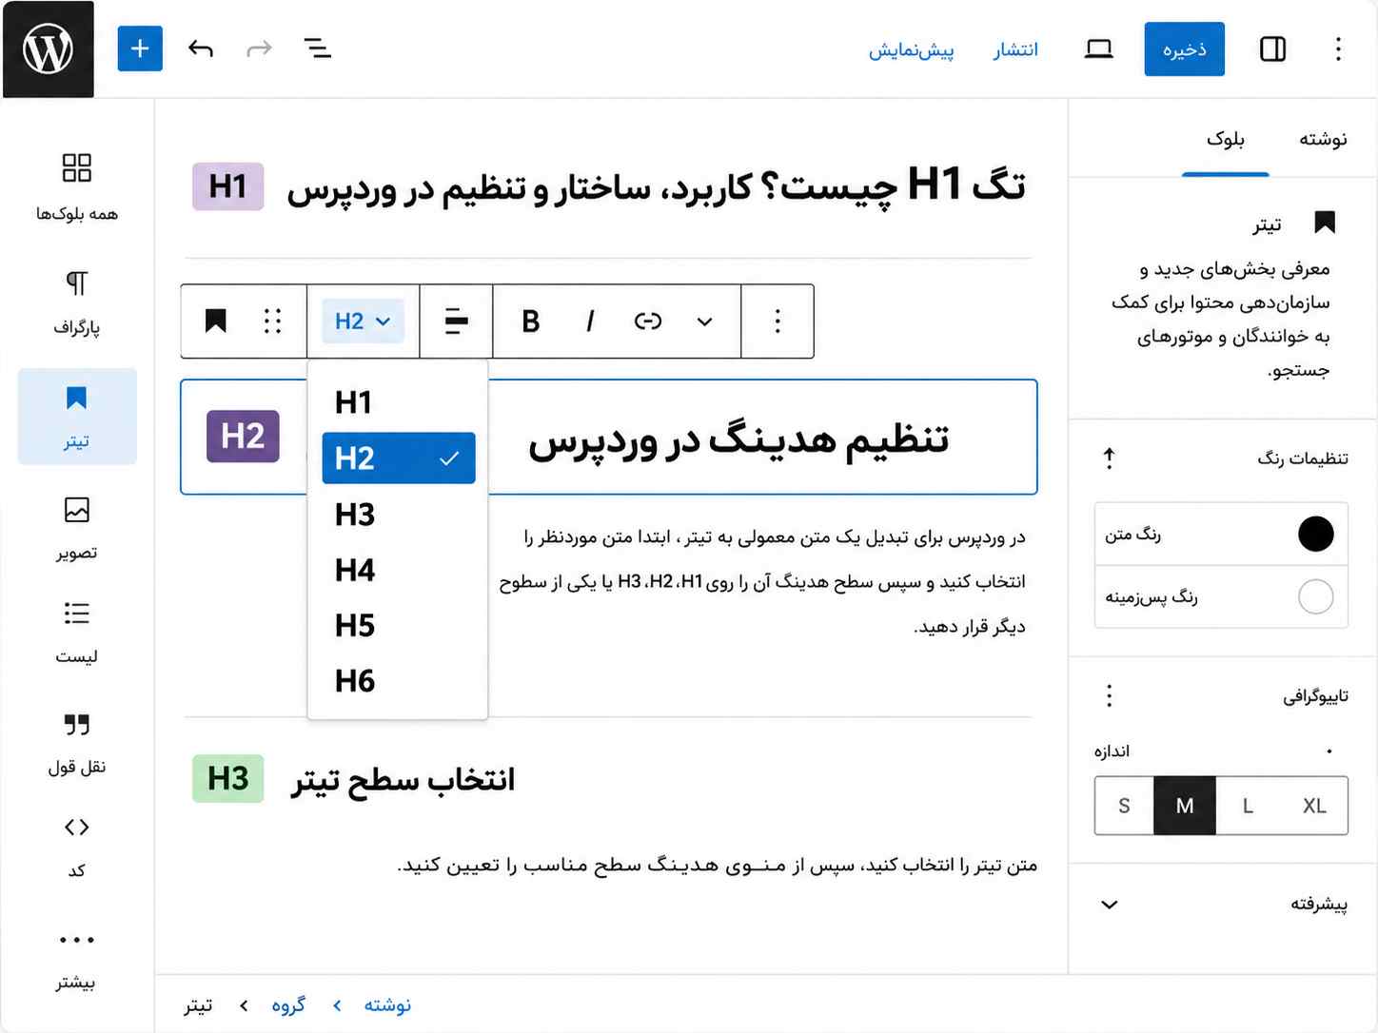Expand the پیشرفته section
The width and height of the screenshot is (1378, 1033).
[x=1222, y=904]
